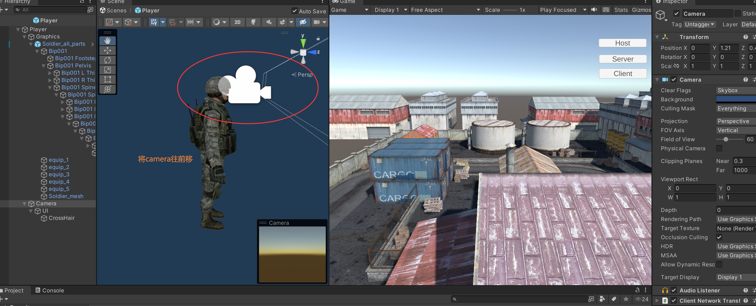The width and height of the screenshot is (756, 306).
Task: Open the grid visibility dropdown arrow
Action: click(x=163, y=22)
